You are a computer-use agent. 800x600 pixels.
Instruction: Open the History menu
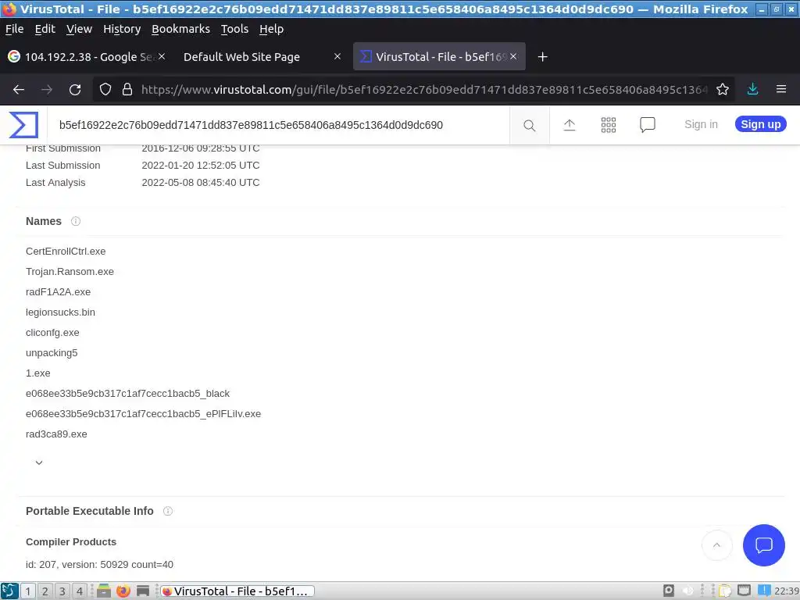(x=122, y=29)
